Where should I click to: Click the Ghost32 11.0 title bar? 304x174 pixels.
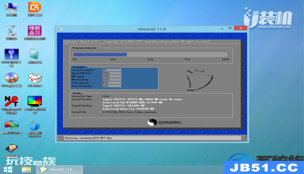click(x=152, y=29)
